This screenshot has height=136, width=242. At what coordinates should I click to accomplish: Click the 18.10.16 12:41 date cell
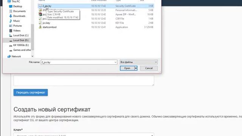click(x=98, y=27)
